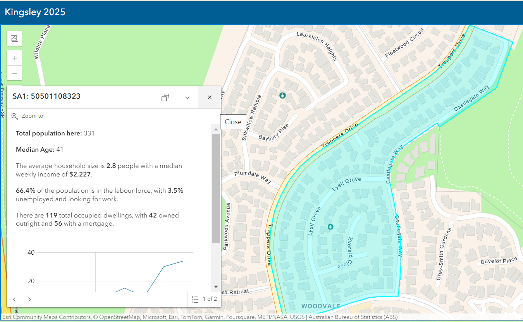Click the 'Grey-Smith Gardens' road label
The height and width of the screenshot is (322, 523).
click(x=444, y=254)
